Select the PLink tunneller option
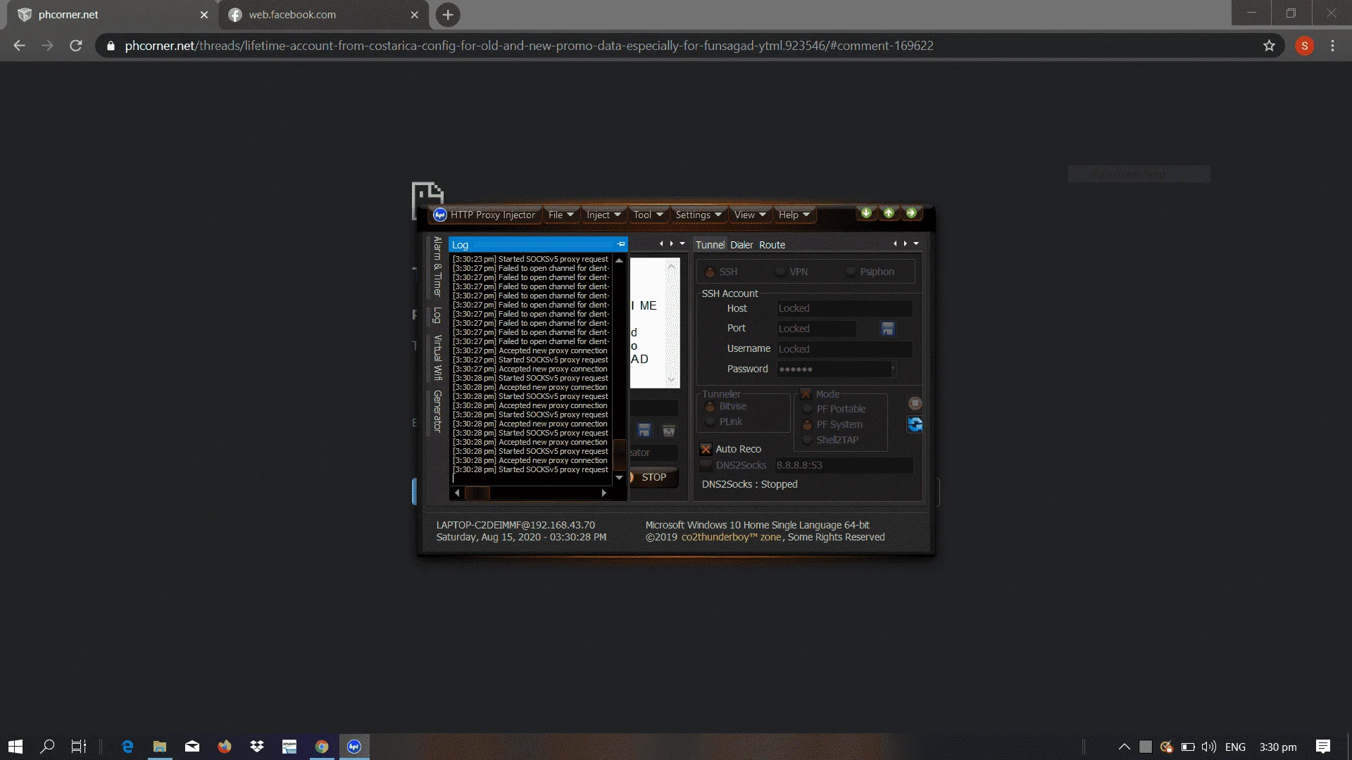 [x=711, y=422]
